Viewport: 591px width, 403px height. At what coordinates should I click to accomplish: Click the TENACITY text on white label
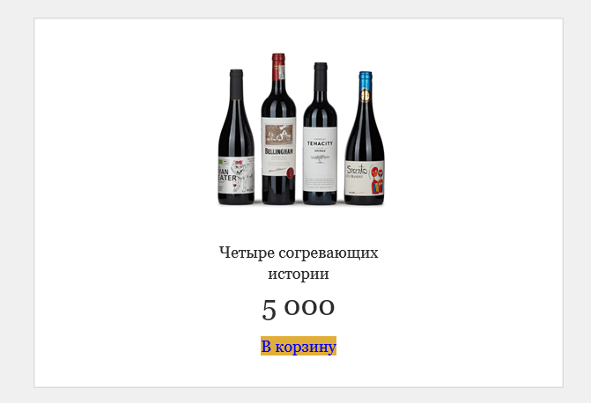320,143
